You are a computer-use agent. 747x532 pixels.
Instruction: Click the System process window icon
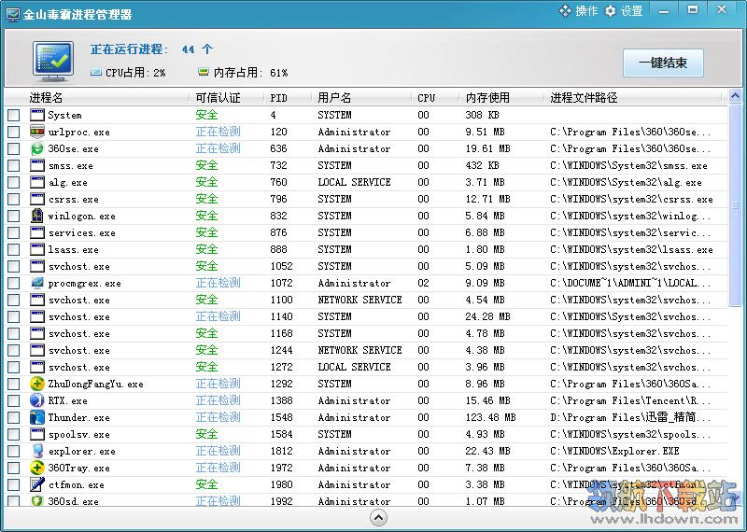click(x=36, y=115)
